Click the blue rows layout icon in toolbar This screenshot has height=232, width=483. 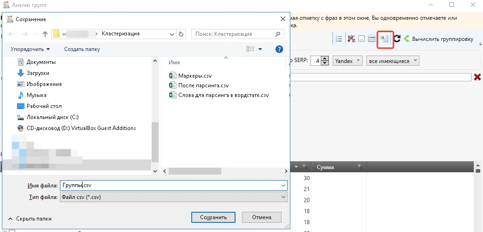click(371, 39)
